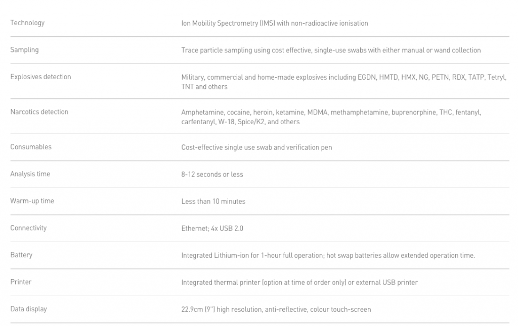
Task: Click the Warm-up time label
Action: pyautogui.click(x=32, y=201)
